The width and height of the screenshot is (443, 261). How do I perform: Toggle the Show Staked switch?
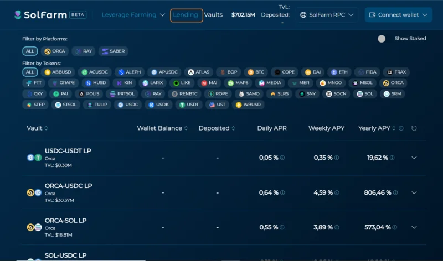click(x=382, y=39)
